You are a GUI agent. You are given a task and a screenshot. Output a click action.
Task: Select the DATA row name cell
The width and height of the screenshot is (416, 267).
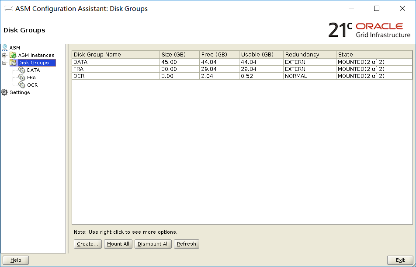coord(116,62)
